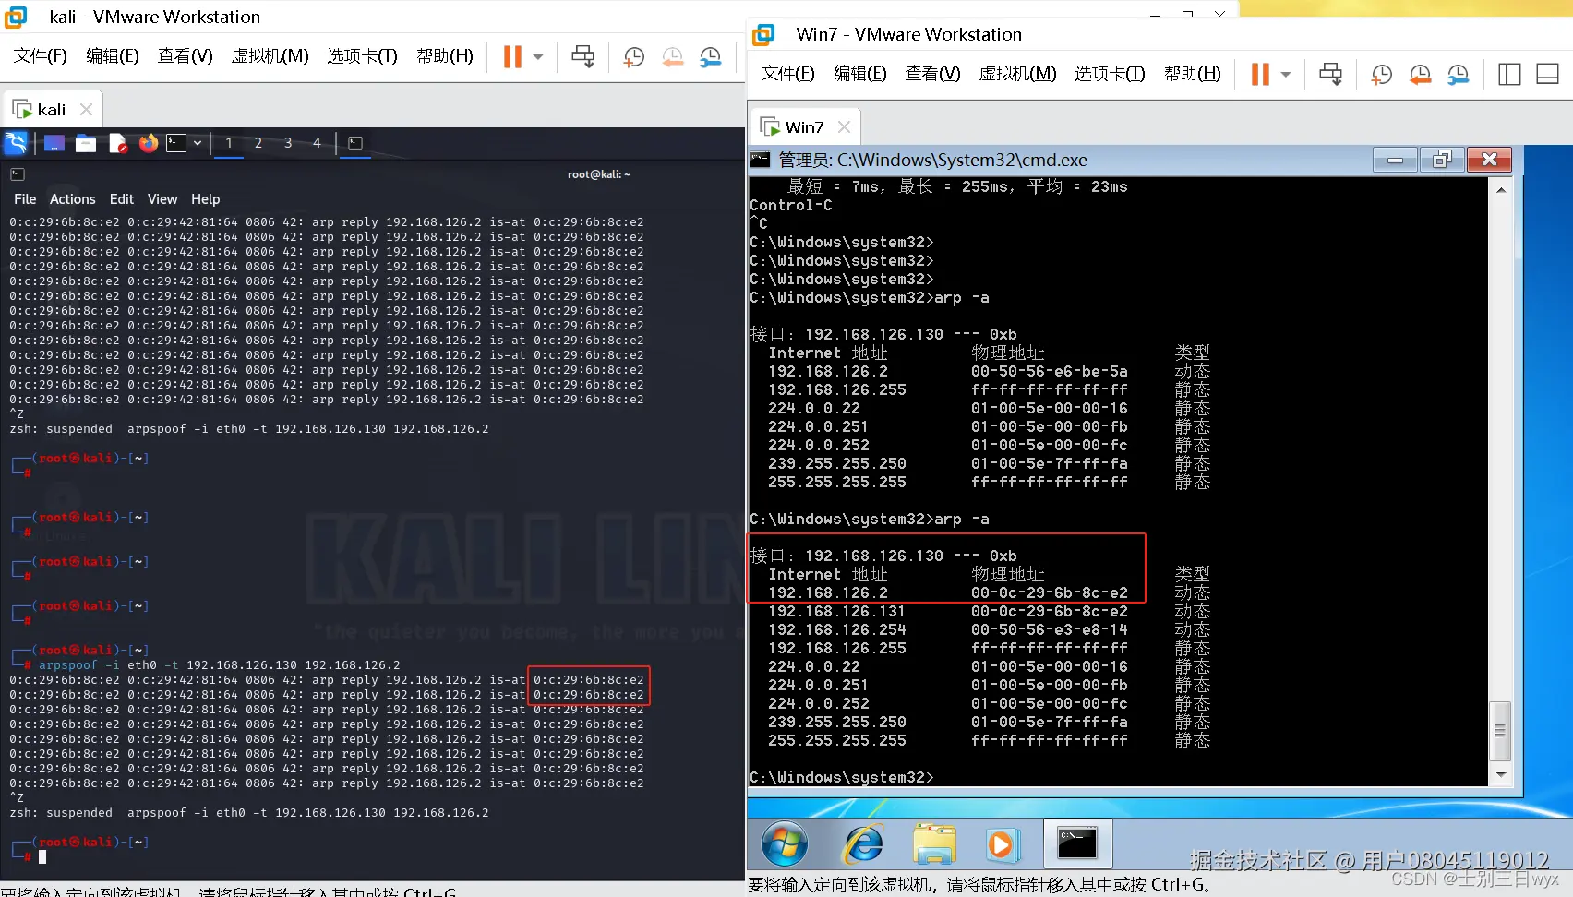Switch to Kali workspace 4
The width and height of the screenshot is (1573, 897).
pyautogui.click(x=317, y=143)
